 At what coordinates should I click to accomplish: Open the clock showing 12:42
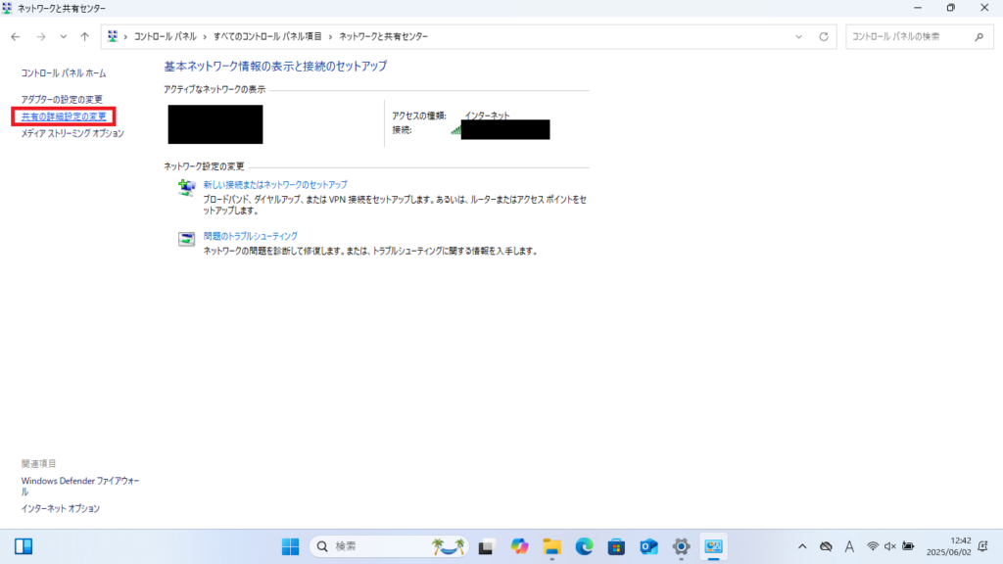tap(948, 546)
